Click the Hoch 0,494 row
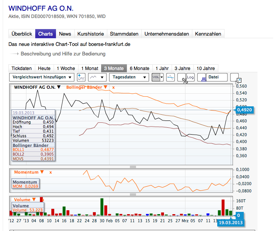 click(x=33, y=127)
